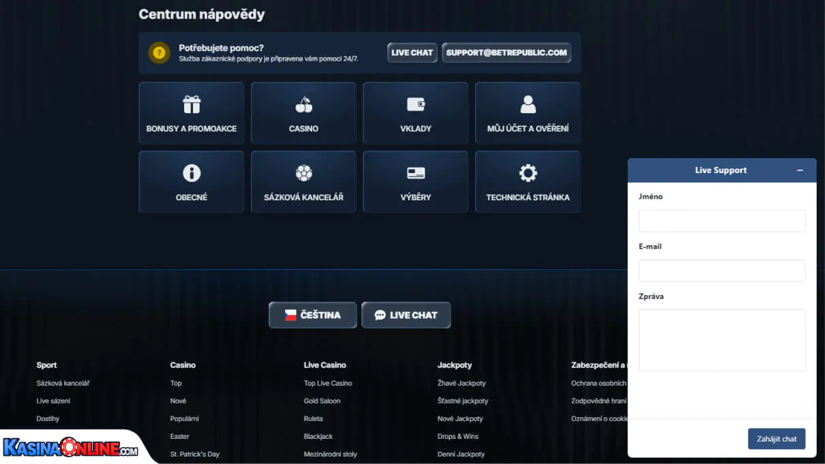The width and height of the screenshot is (825, 464).
Task: Open the Gold Saloon footer link
Action: point(322,401)
